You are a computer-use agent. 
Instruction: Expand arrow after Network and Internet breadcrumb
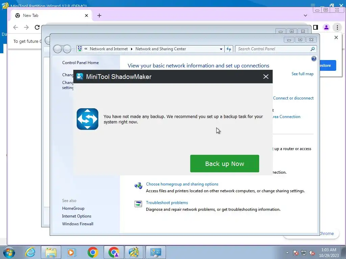pyautogui.click(x=131, y=49)
